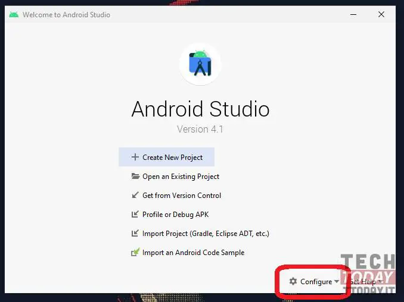
Task: Select Get from Version Control
Action: pyautogui.click(x=176, y=196)
